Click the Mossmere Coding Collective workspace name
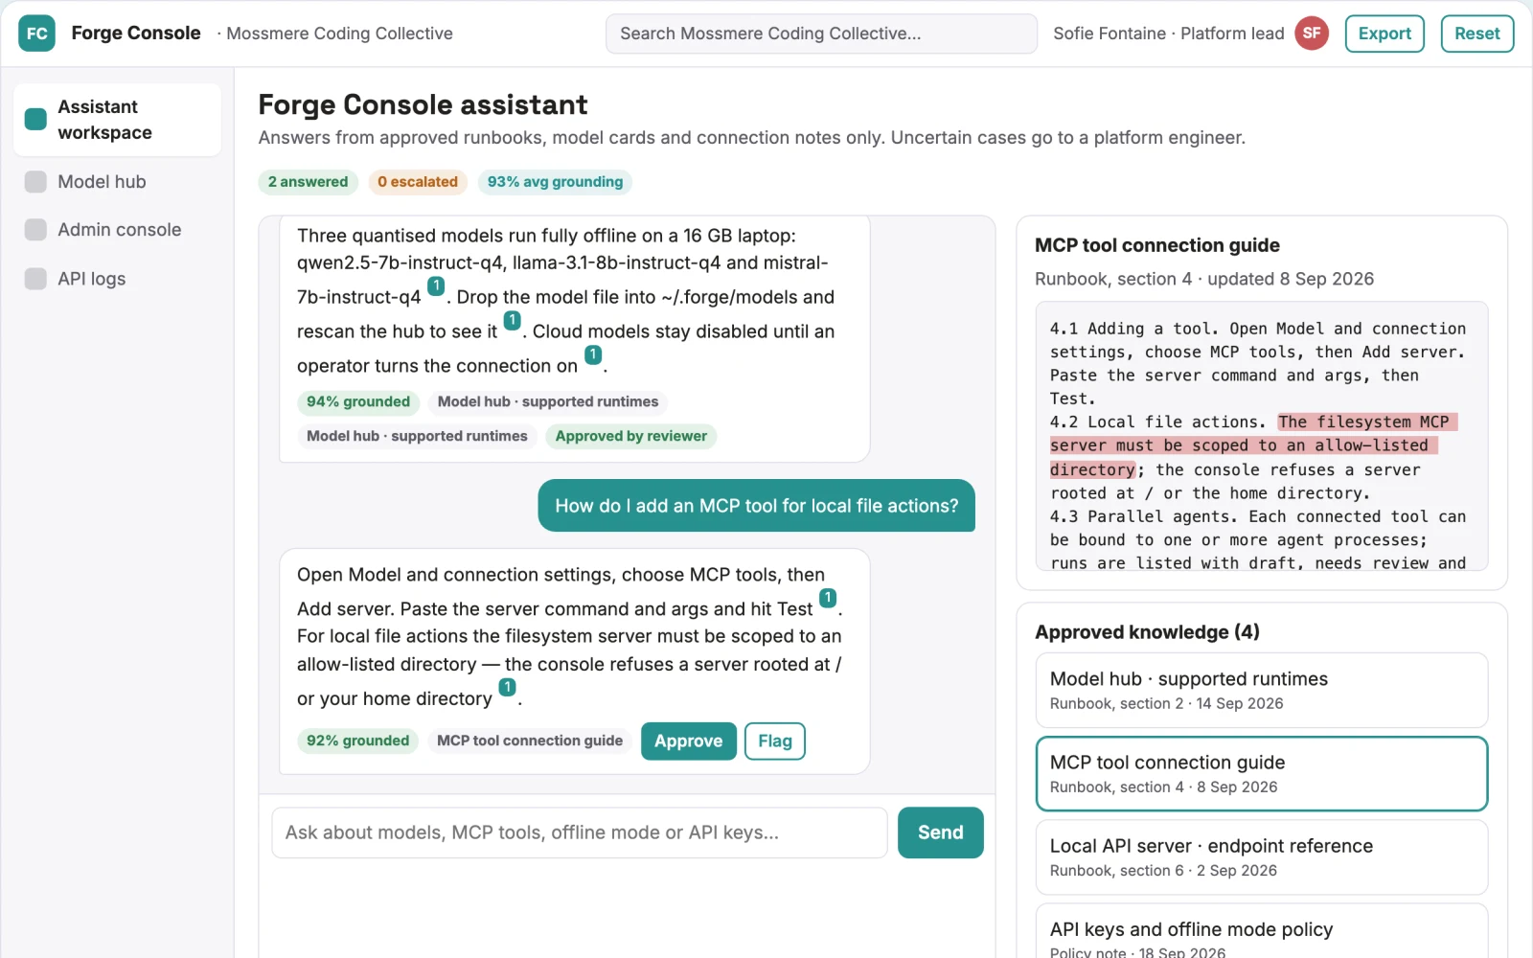Image resolution: width=1533 pixels, height=958 pixels. (339, 34)
